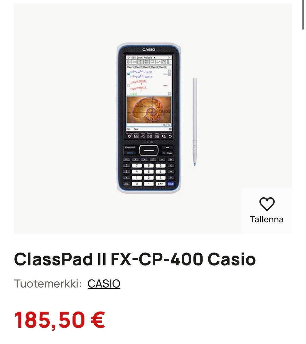Switch to the Sheet3 tab
This screenshot has width=306, height=344.
pyautogui.click(x=146, y=67)
